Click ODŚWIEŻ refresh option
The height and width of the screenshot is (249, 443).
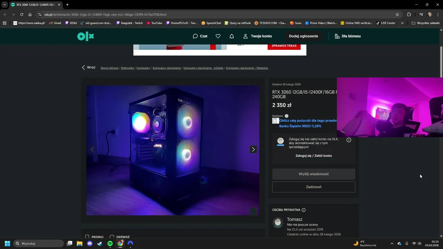[x=119, y=237]
